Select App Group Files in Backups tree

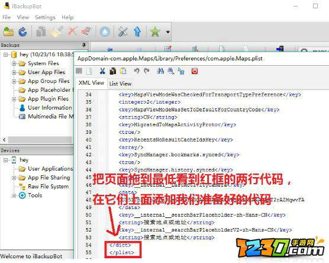[49, 81]
